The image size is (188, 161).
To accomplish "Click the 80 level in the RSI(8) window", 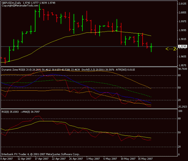I will pyautogui.click(x=179, y=119).
